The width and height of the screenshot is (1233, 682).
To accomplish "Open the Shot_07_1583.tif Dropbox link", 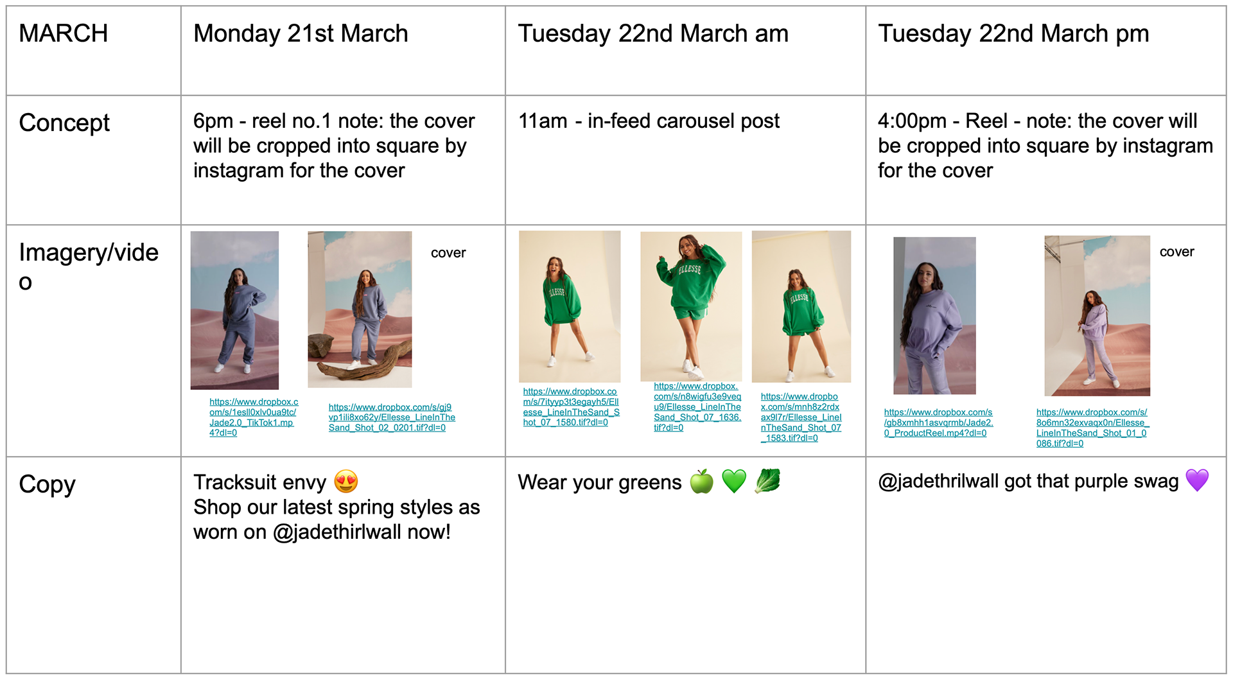I will (x=801, y=417).
